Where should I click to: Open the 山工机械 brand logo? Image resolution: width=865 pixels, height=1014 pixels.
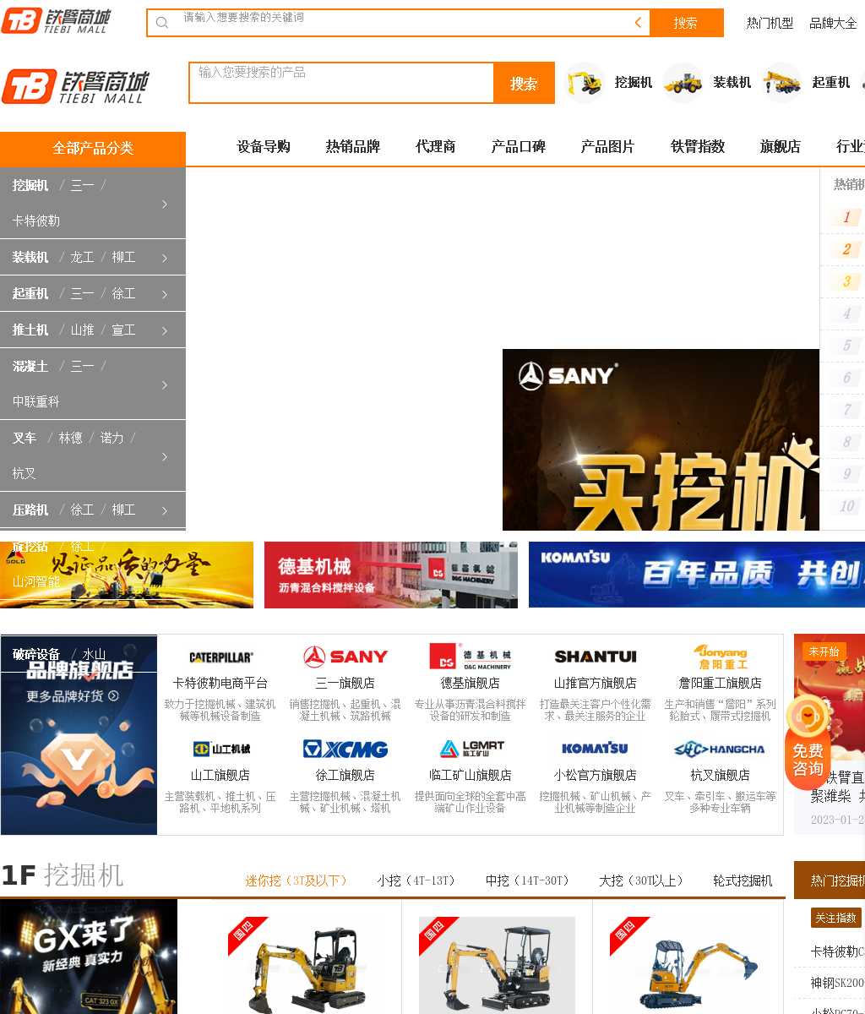pyautogui.click(x=220, y=749)
